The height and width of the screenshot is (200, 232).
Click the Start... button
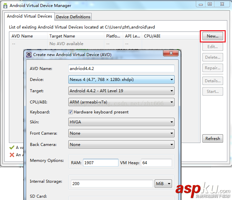pyautogui.click(x=213, y=92)
